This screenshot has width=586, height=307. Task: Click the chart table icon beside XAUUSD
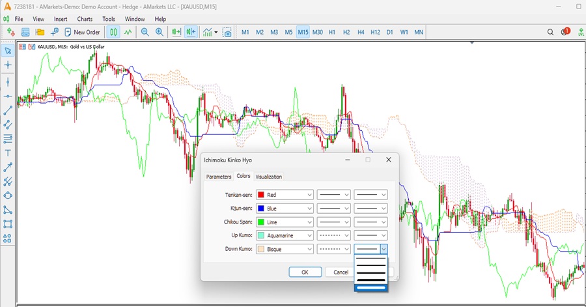pos(22,47)
